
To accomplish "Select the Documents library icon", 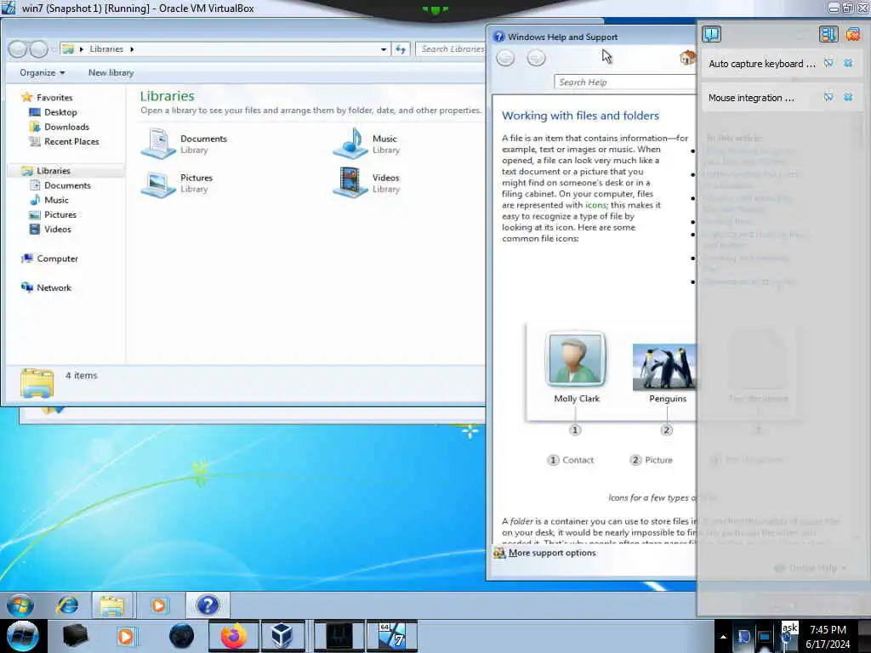I will click(x=158, y=143).
